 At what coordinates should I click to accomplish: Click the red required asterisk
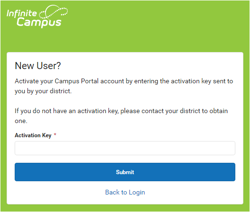55,134
